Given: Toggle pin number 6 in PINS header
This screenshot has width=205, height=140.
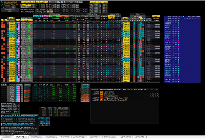Looking at the screenshot, I should (x=139, y=18).
